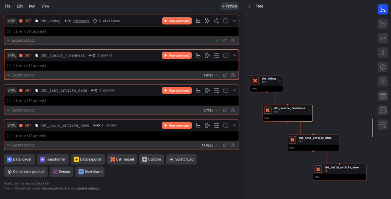The width and height of the screenshot is (391, 199).
Task: Collapse the right Tree panel with the arrow
Action: 249,6
